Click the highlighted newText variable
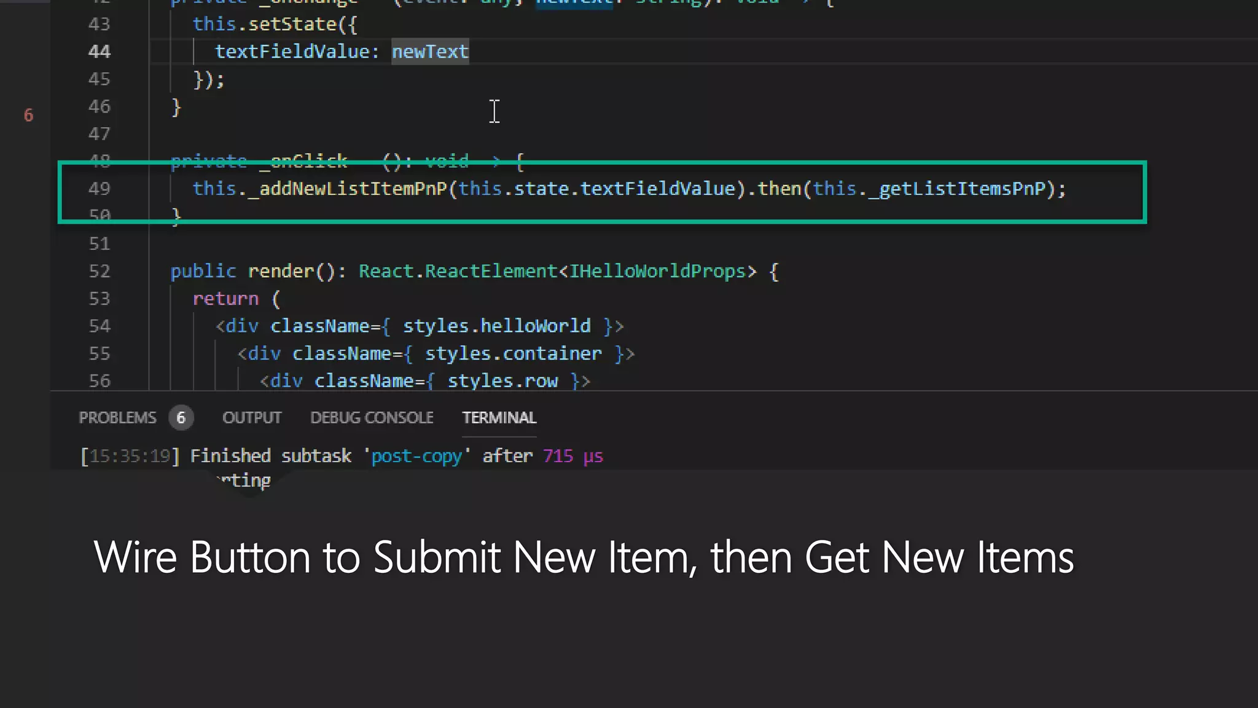This screenshot has height=708, width=1258. [x=430, y=52]
